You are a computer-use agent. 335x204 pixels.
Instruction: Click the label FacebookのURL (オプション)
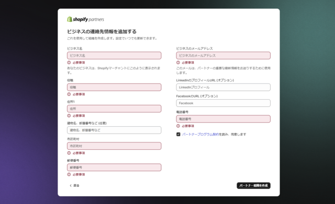coord(197,96)
